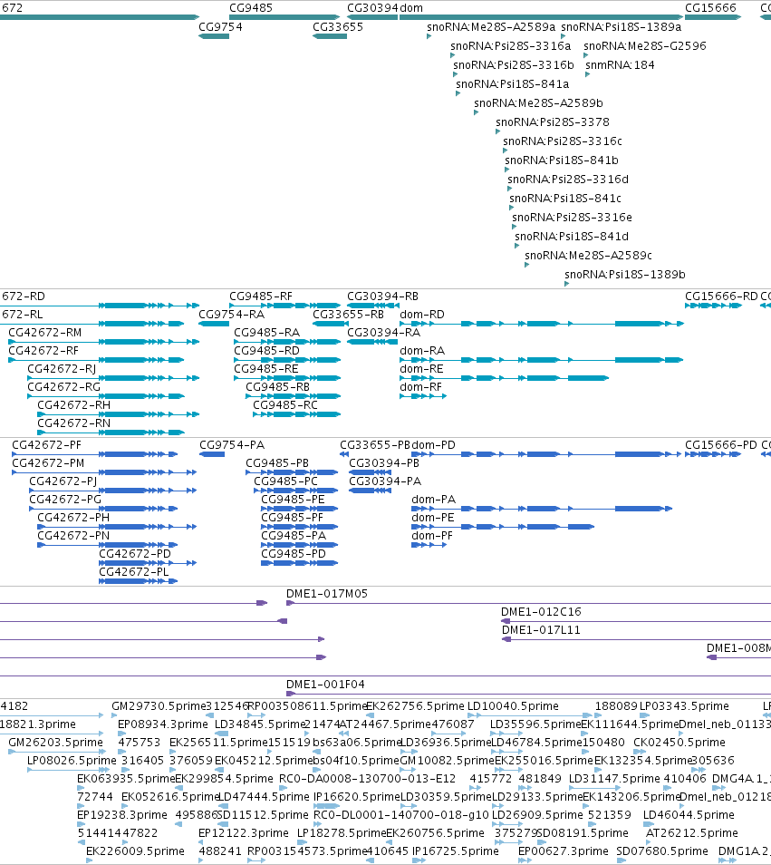Click protein label CG33655-PB

(375, 445)
